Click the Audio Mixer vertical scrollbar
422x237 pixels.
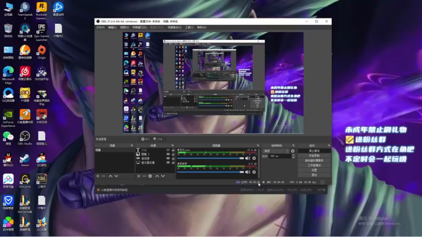tap(259, 163)
